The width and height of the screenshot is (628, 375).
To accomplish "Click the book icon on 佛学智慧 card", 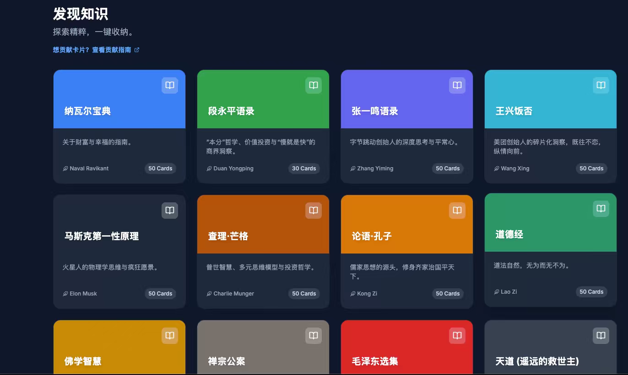I will coord(169,336).
